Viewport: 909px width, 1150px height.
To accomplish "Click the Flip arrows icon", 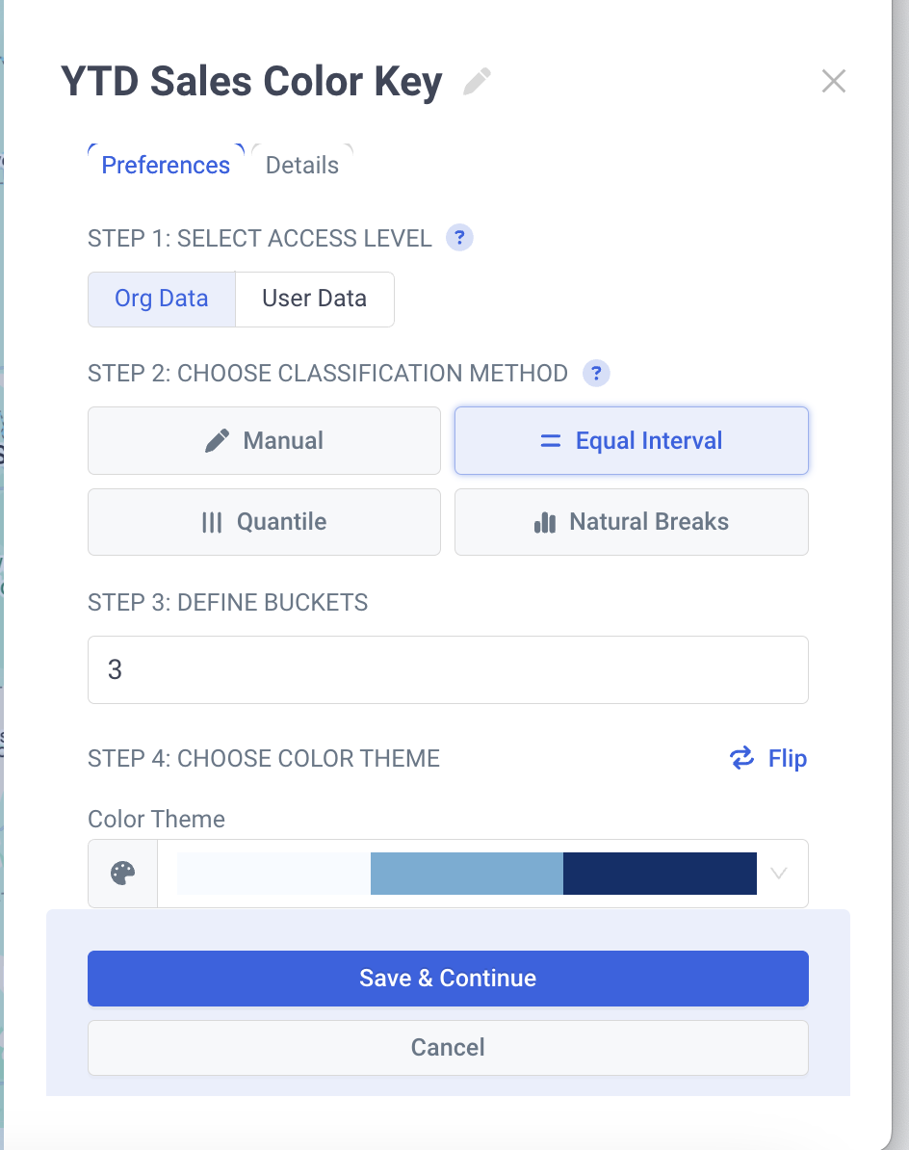I will pos(741,758).
